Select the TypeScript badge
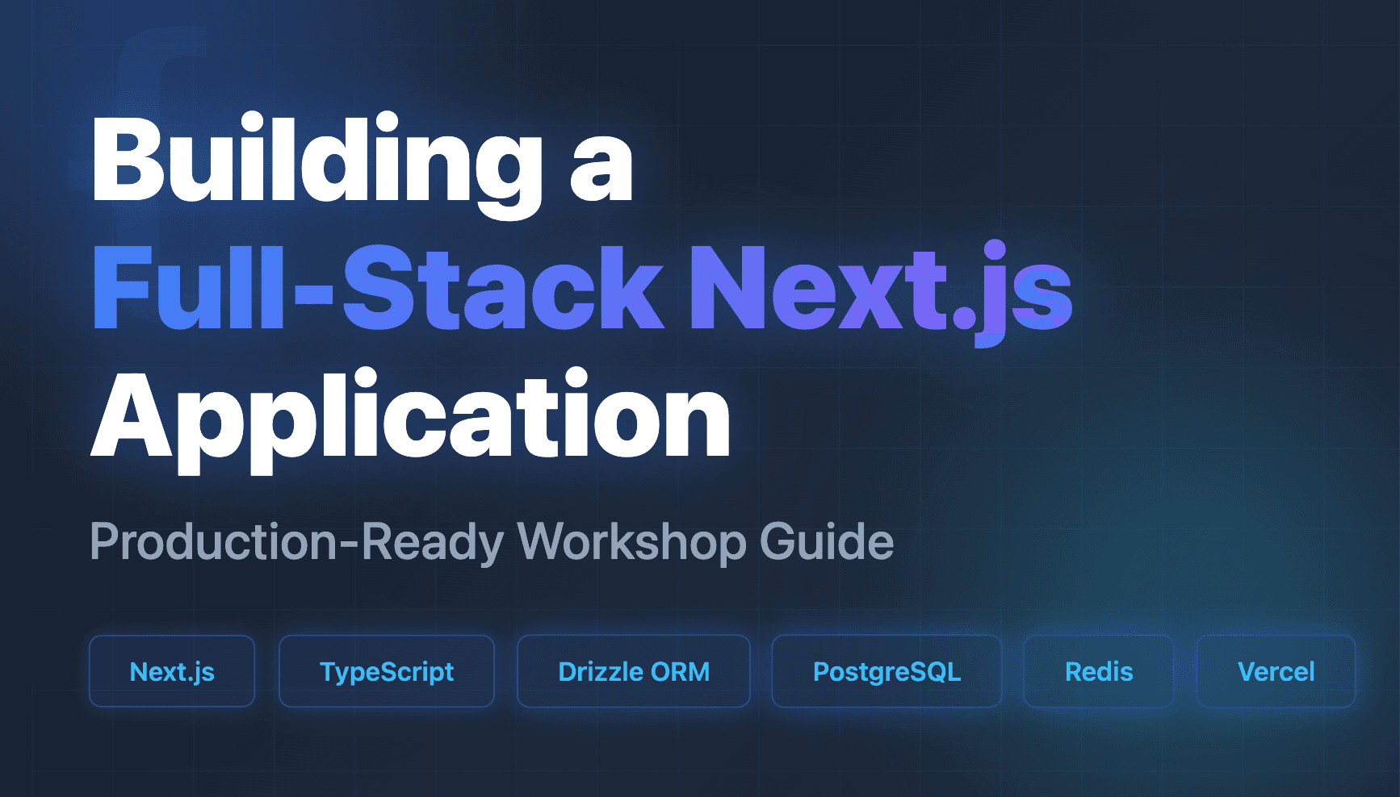 [x=386, y=671]
